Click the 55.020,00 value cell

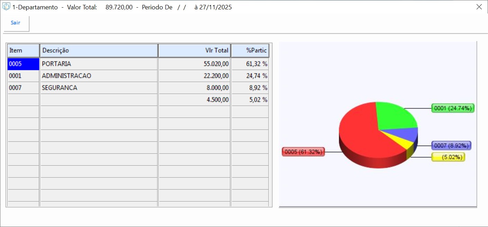pos(195,64)
